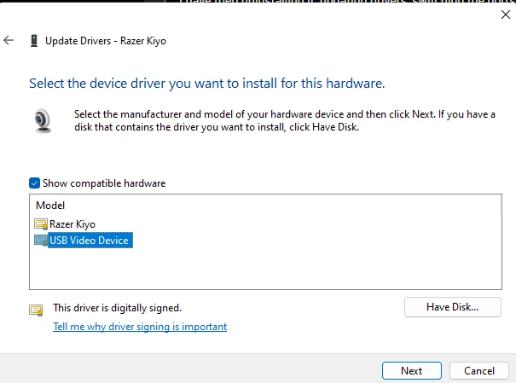Image resolution: width=516 pixels, height=383 pixels.
Task: Open 'Tell me why driver signing is important'
Action: (140, 327)
